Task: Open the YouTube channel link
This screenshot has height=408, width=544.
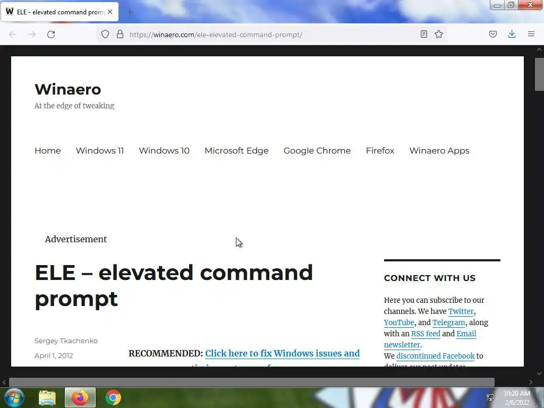Action: (399, 322)
